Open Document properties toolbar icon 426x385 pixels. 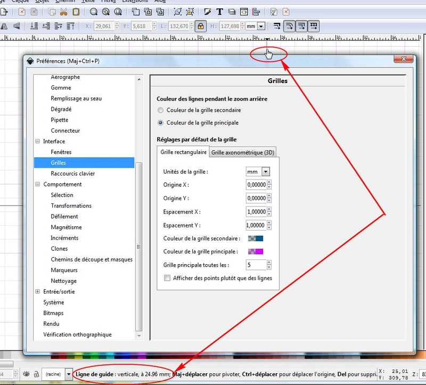[286, 12]
